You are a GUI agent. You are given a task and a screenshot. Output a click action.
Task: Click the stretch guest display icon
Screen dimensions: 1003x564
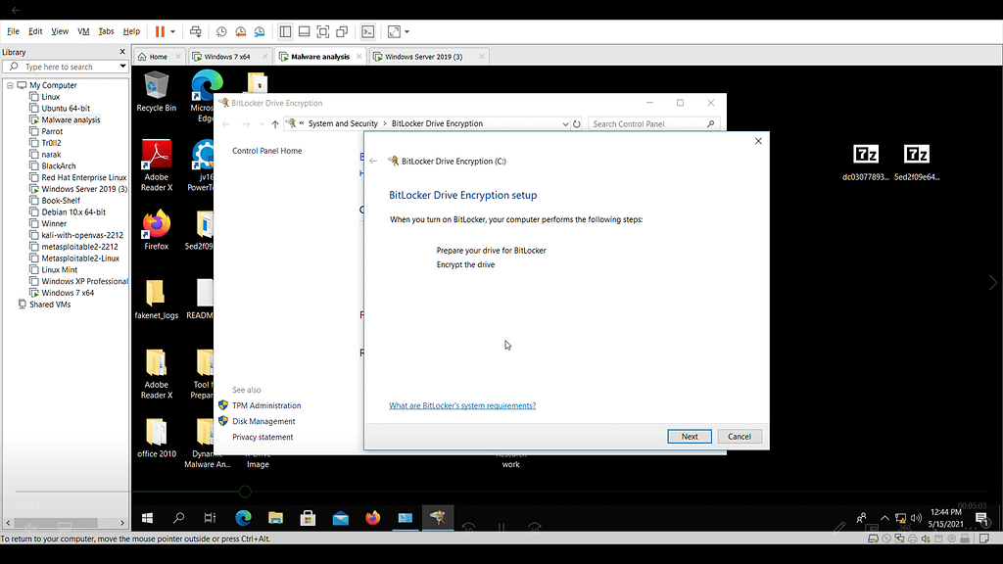(394, 31)
